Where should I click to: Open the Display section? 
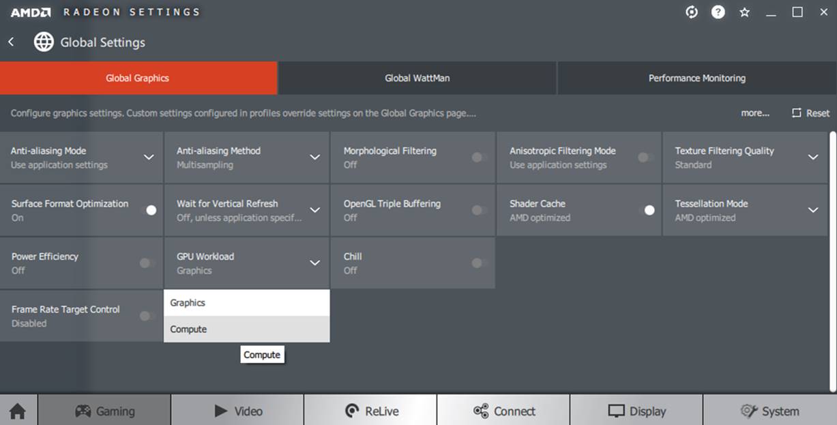pos(636,411)
